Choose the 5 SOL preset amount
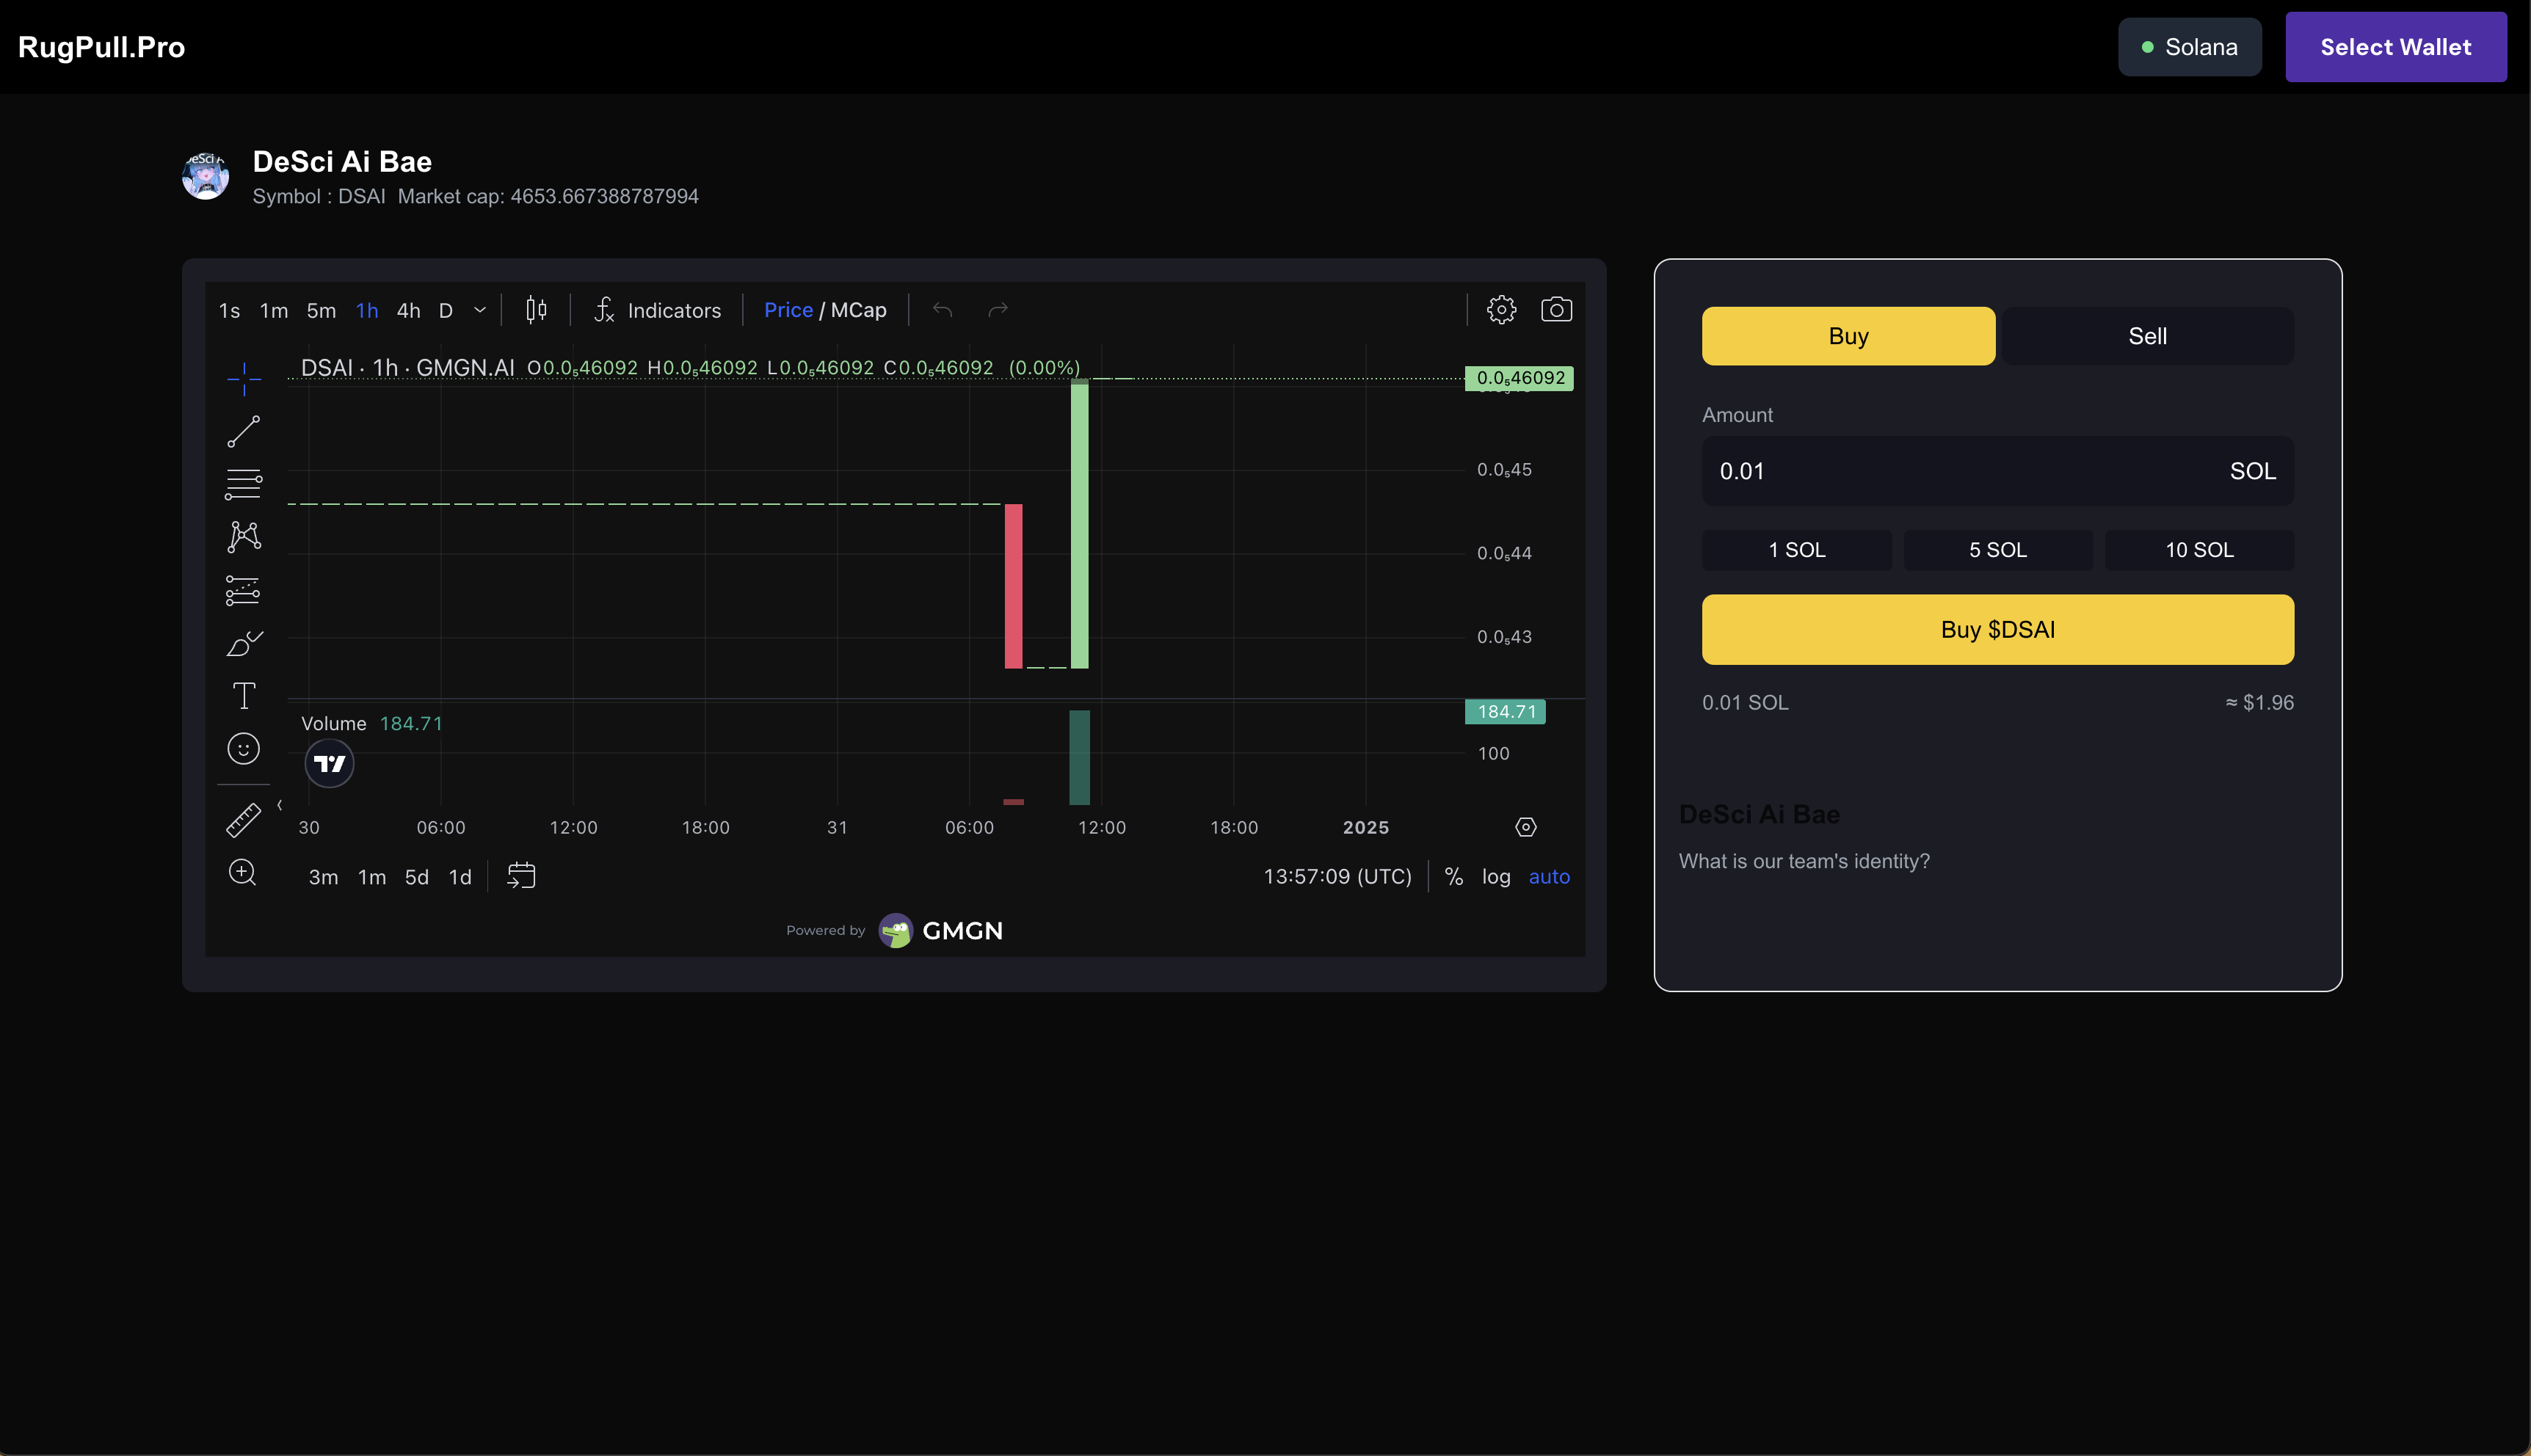 tap(1997, 550)
